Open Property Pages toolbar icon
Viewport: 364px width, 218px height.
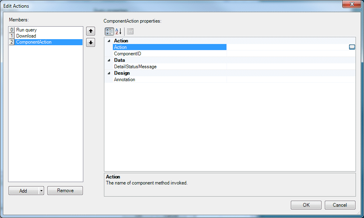[130, 31]
